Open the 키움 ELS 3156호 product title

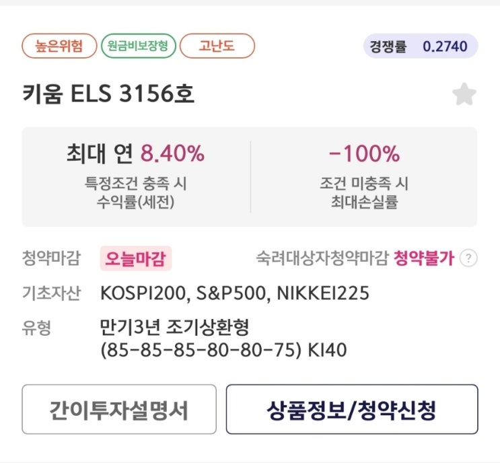pos(108,94)
